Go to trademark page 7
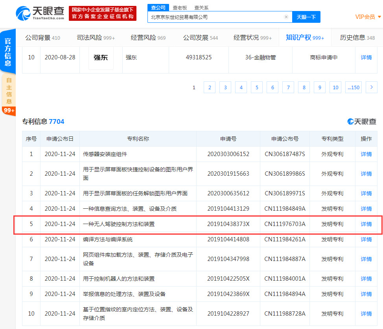 288,87
